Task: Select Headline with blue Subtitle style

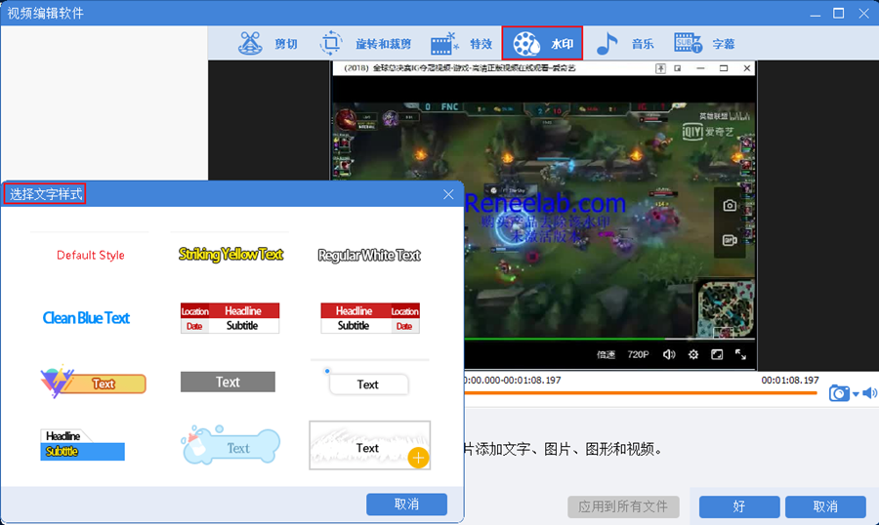Action: coord(82,444)
